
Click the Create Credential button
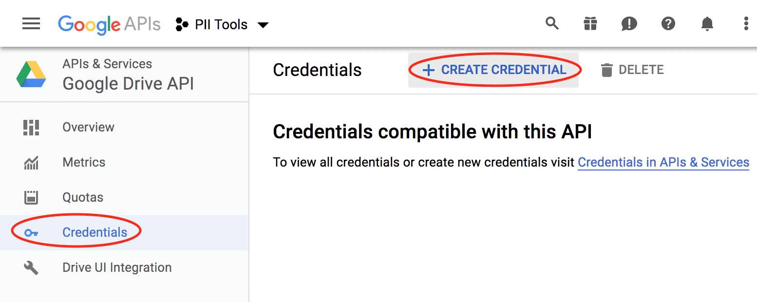pos(493,70)
